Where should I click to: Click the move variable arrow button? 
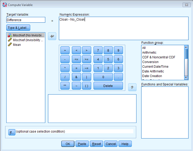[52, 36]
